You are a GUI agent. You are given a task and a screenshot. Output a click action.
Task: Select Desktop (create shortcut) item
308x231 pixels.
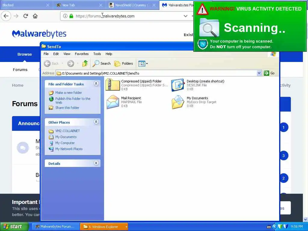pyautogui.click(x=198, y=85)
